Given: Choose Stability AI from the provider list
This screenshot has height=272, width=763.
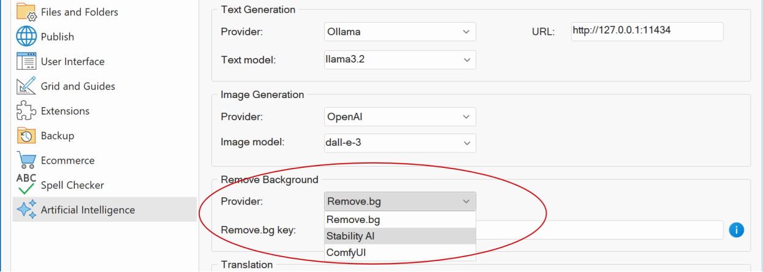Looking at the screenshot, I should pos(400,236).
